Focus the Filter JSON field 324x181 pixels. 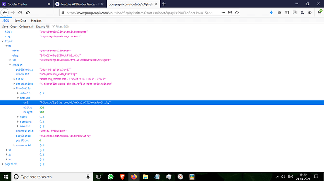[62, 26]
